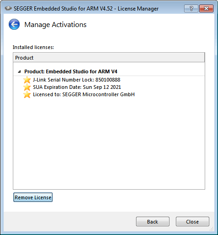Click empty area of installed licenses list
218x235 pixels.
[x=109, y=142]
